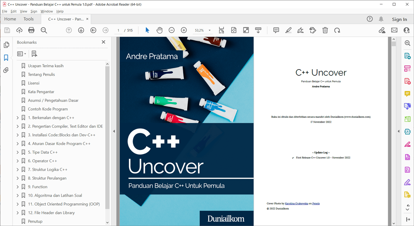
Task: Show the Page Thumbnails panel
Action: (6, 45)
